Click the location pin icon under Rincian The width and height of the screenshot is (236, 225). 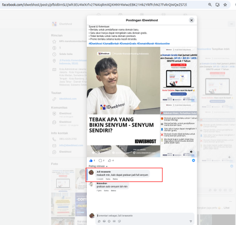coord(54,61)
